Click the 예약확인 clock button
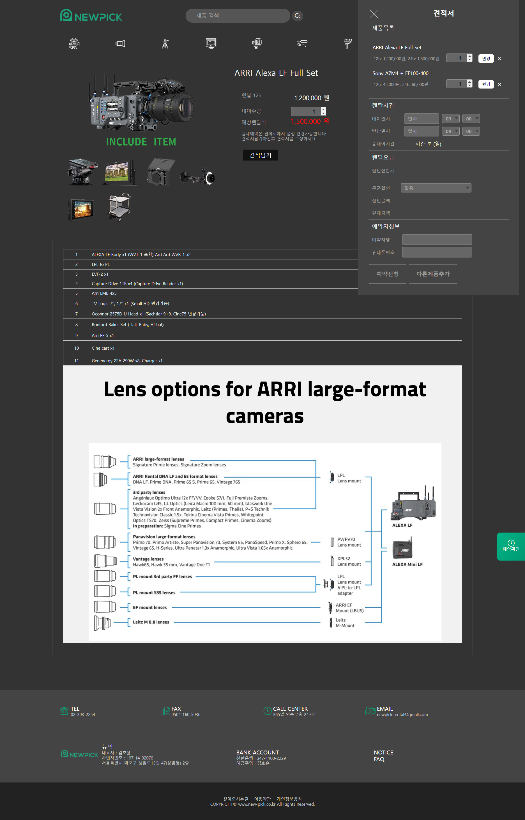The image size is (525, 820). click(x=511, y=546)
